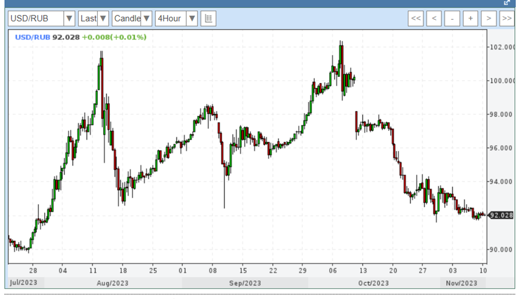Click the 13 date tick on time axis
Screen dimensions: 518x299
363,271
